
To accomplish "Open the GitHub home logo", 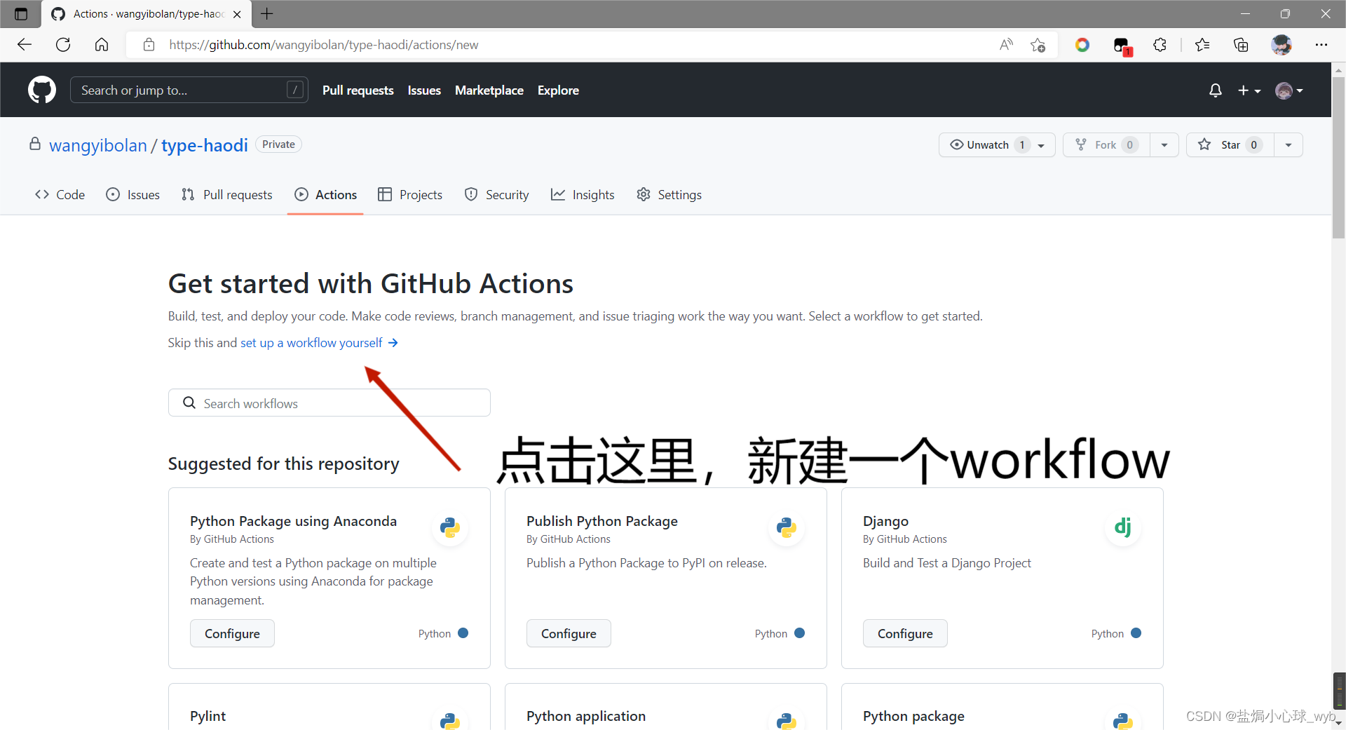I will pos(42,90).
